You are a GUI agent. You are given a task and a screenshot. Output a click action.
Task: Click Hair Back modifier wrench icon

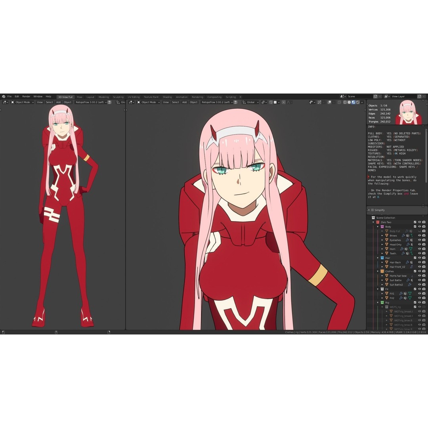(407, 262)
